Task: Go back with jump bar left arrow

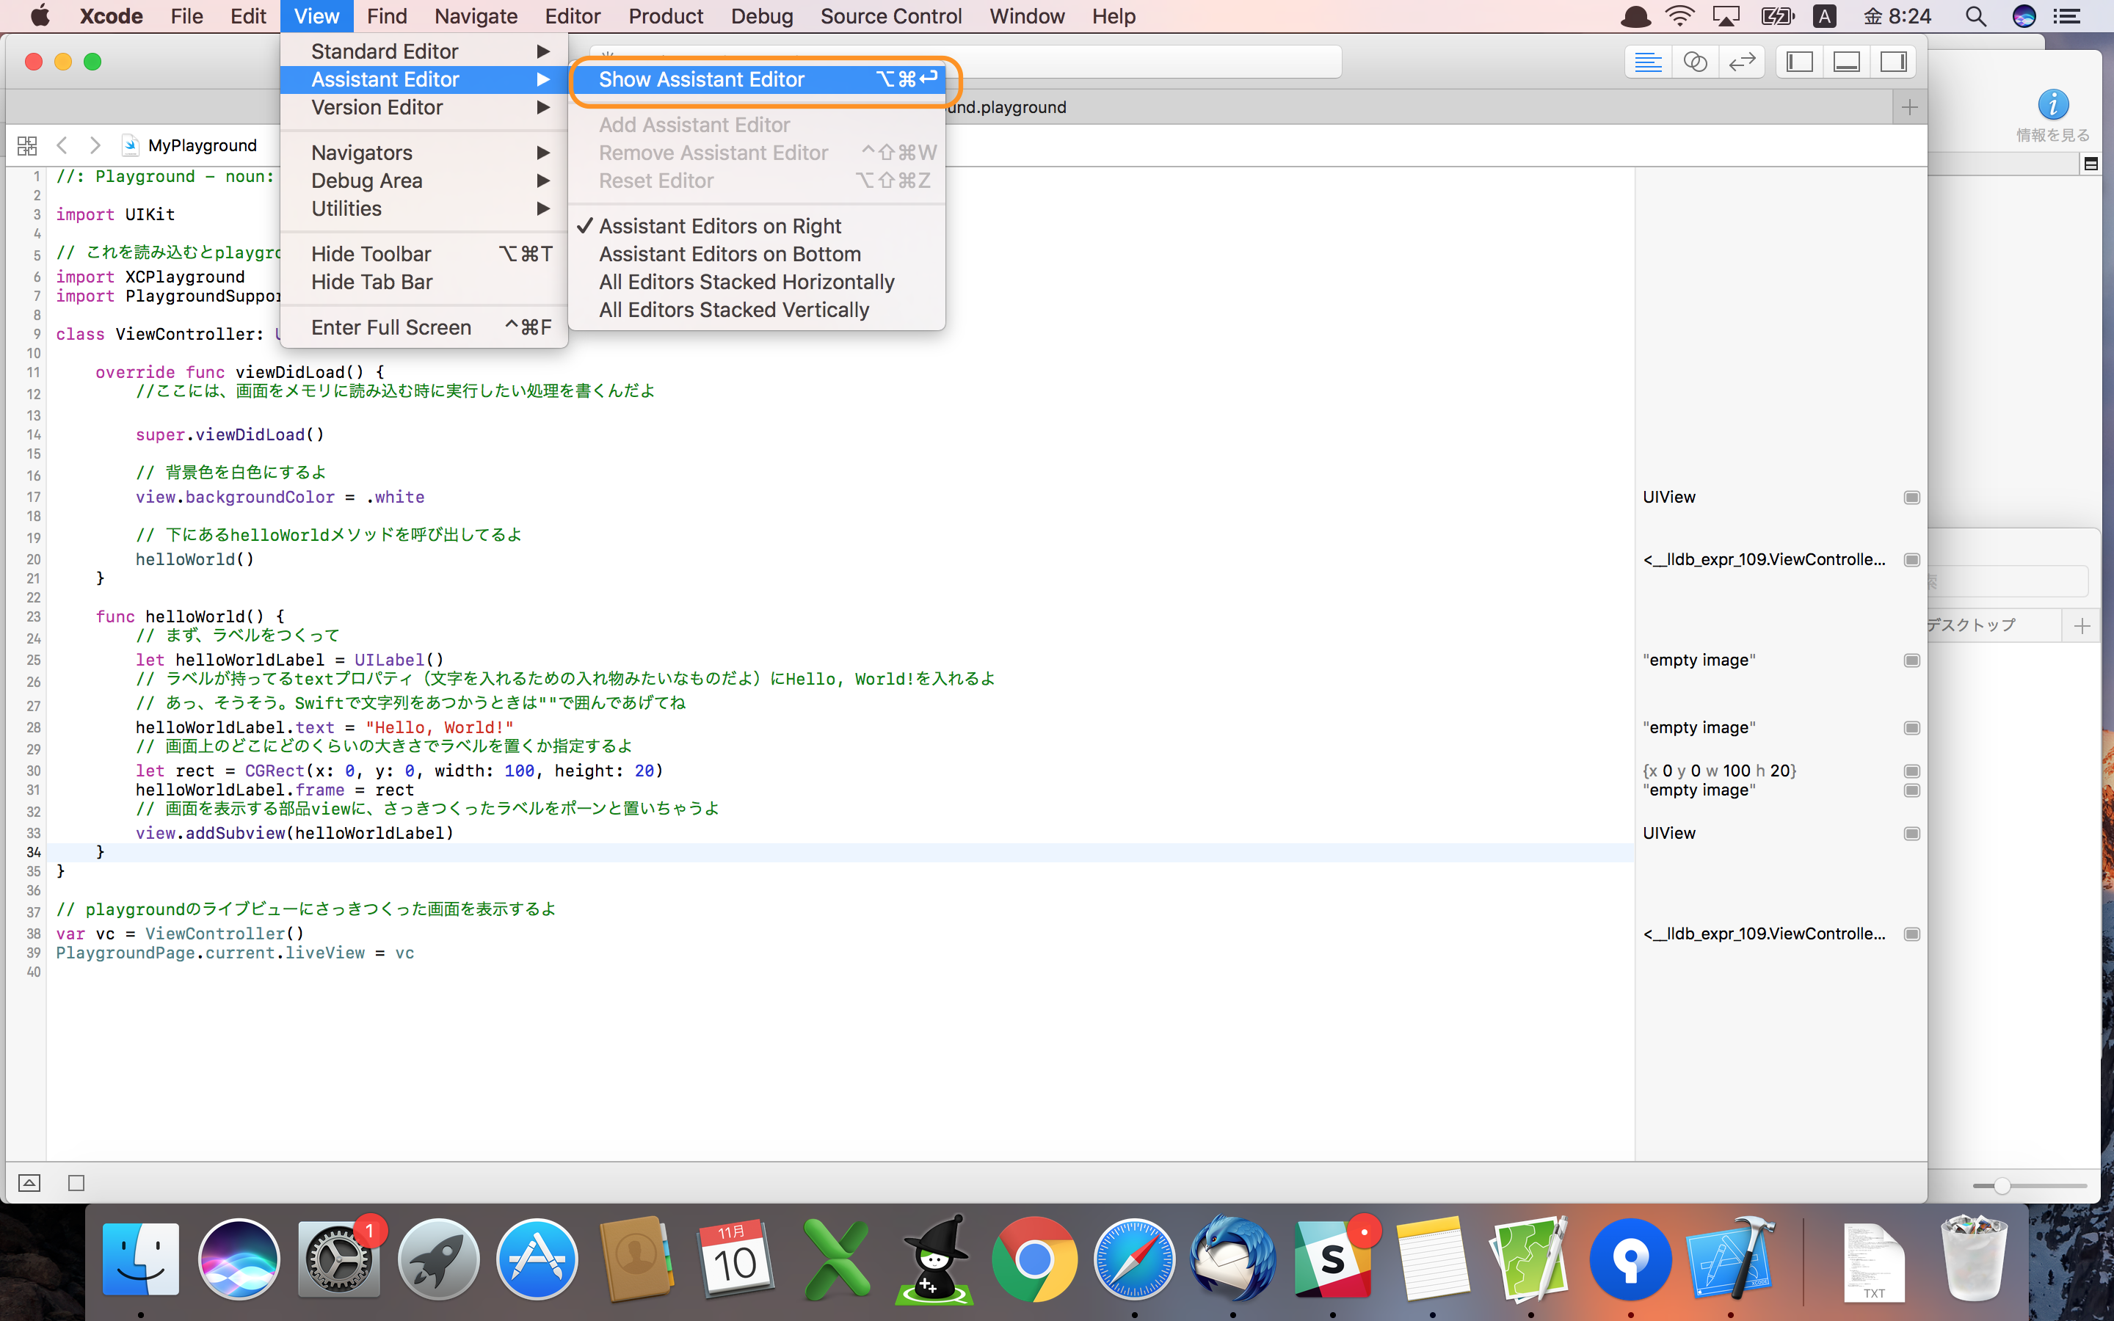Action: pos(62,145)
